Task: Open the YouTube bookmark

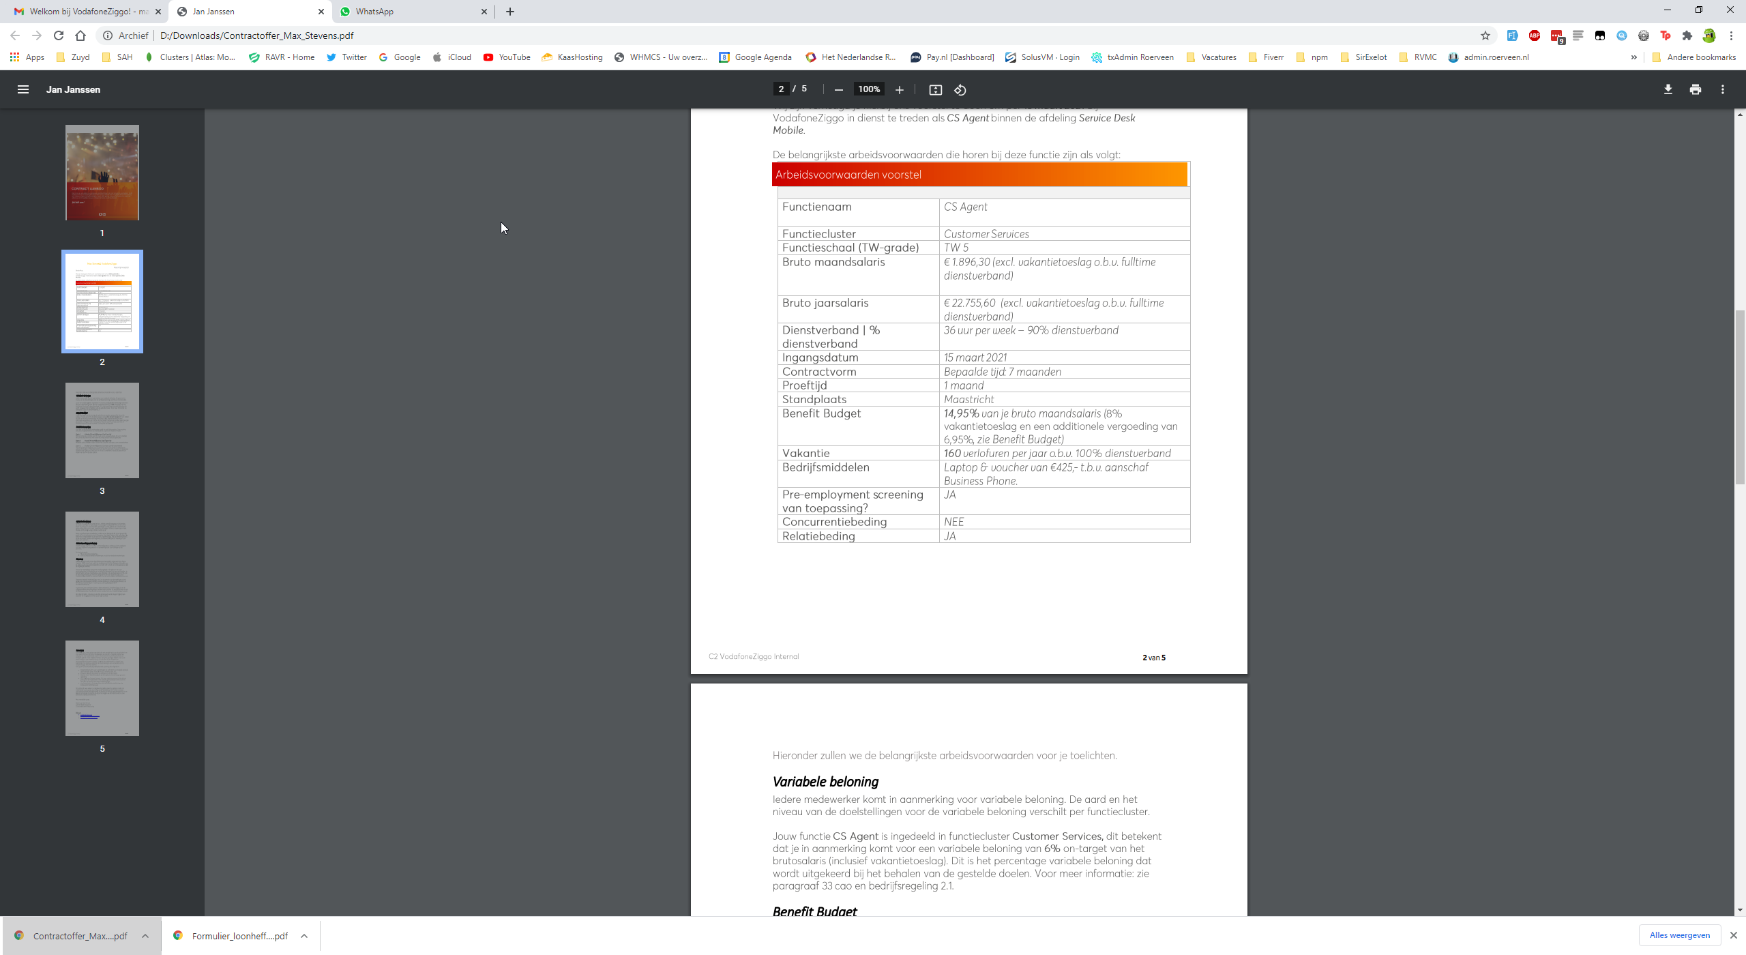Action: coord(507,57)
